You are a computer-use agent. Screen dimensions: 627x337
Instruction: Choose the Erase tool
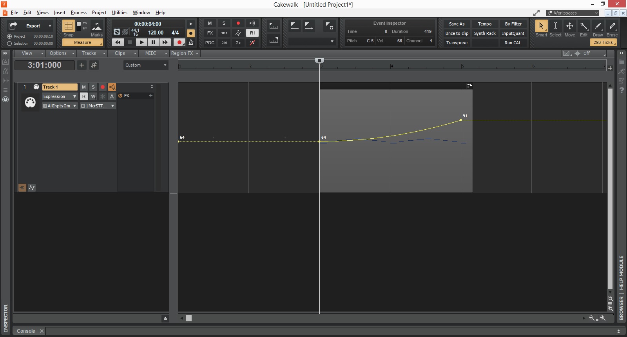612,26
